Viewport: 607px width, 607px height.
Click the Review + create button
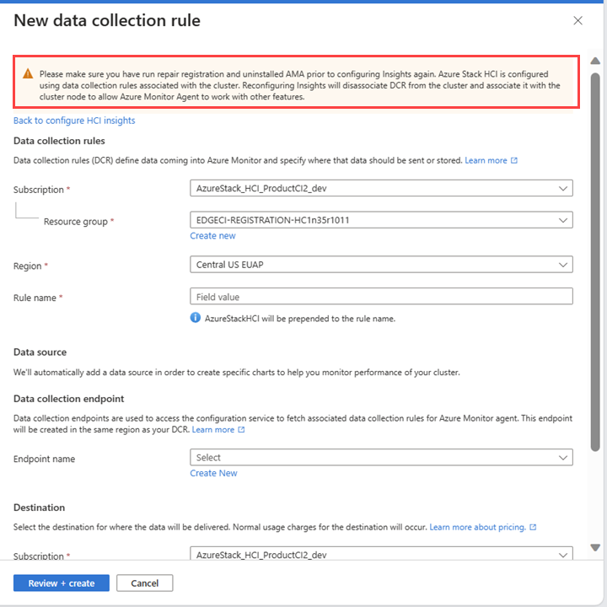[62, 583]
